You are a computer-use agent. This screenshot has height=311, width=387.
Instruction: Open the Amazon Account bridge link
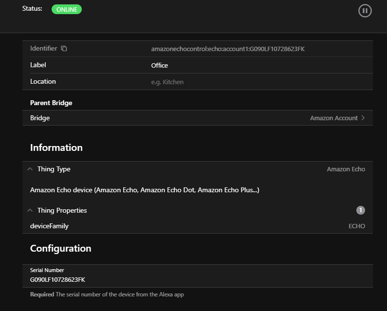click(333, 118)
